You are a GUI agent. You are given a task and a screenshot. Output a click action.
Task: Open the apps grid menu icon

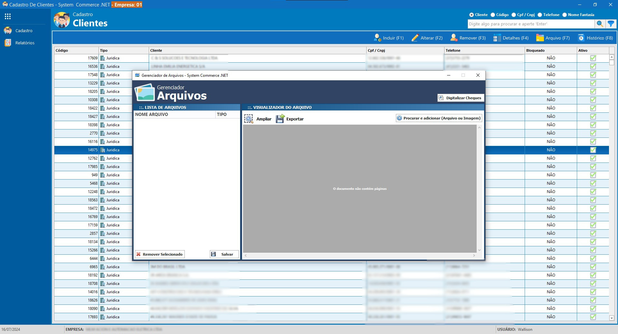click(x=8, y=16)
